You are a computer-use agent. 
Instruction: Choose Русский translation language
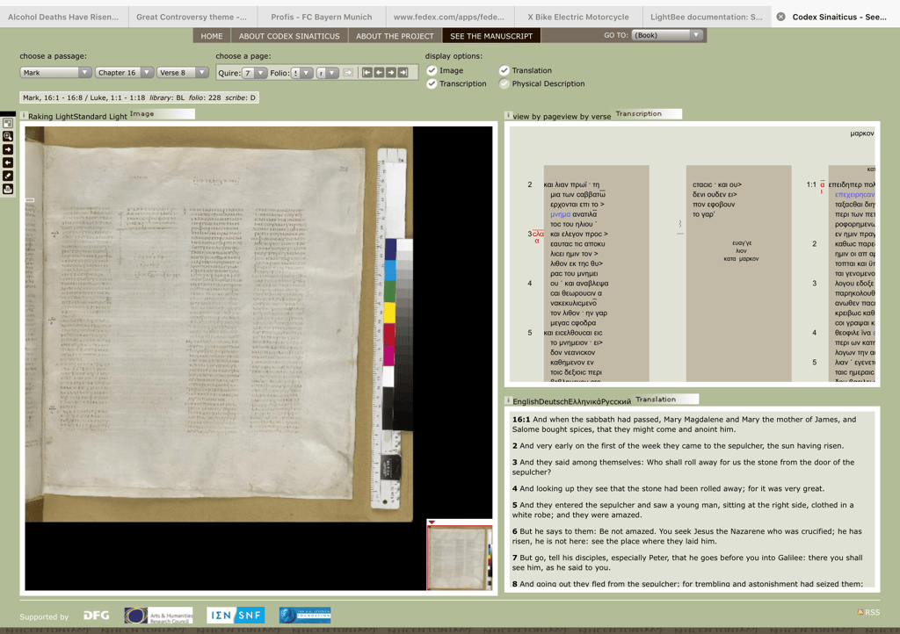(618, 401)
